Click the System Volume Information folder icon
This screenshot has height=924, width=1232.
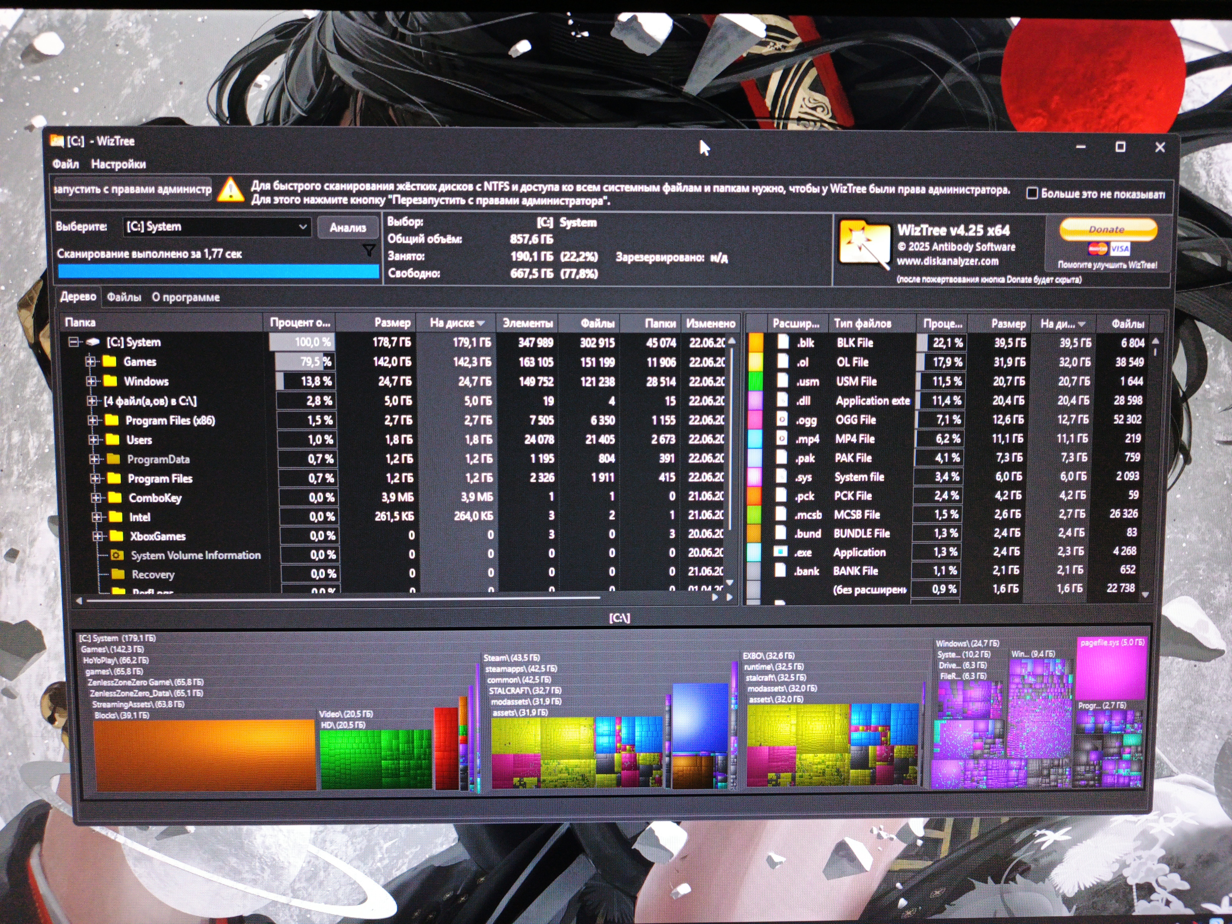click(117, 555)
